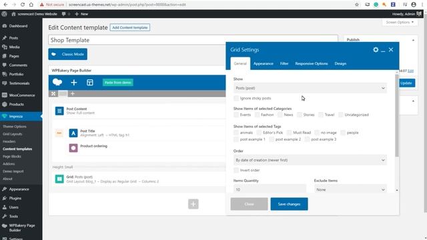The width and height of the screenshot is (427, 240).
Task: Switch to the Design tab
Action: 340,63
